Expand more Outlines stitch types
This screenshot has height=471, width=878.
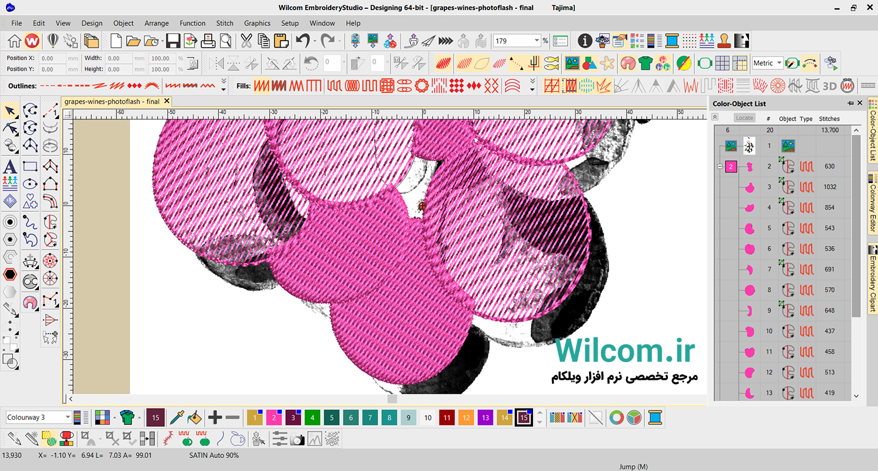click(x=224, y=86)
